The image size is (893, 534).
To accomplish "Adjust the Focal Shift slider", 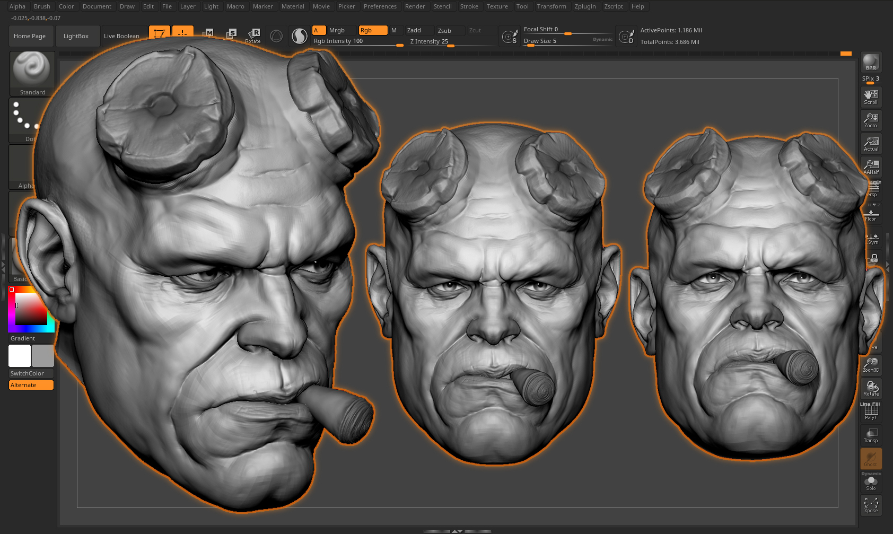I will click(567, 30).
